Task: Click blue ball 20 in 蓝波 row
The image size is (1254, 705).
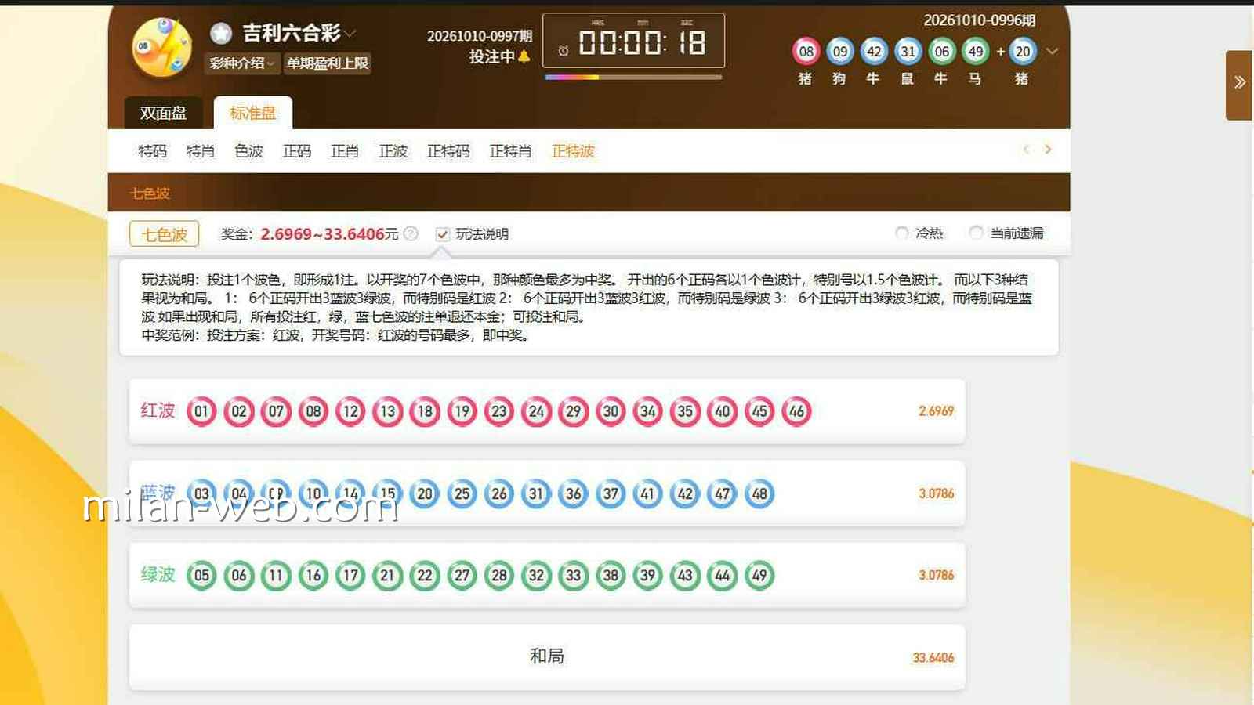Action: click(425, 493)
